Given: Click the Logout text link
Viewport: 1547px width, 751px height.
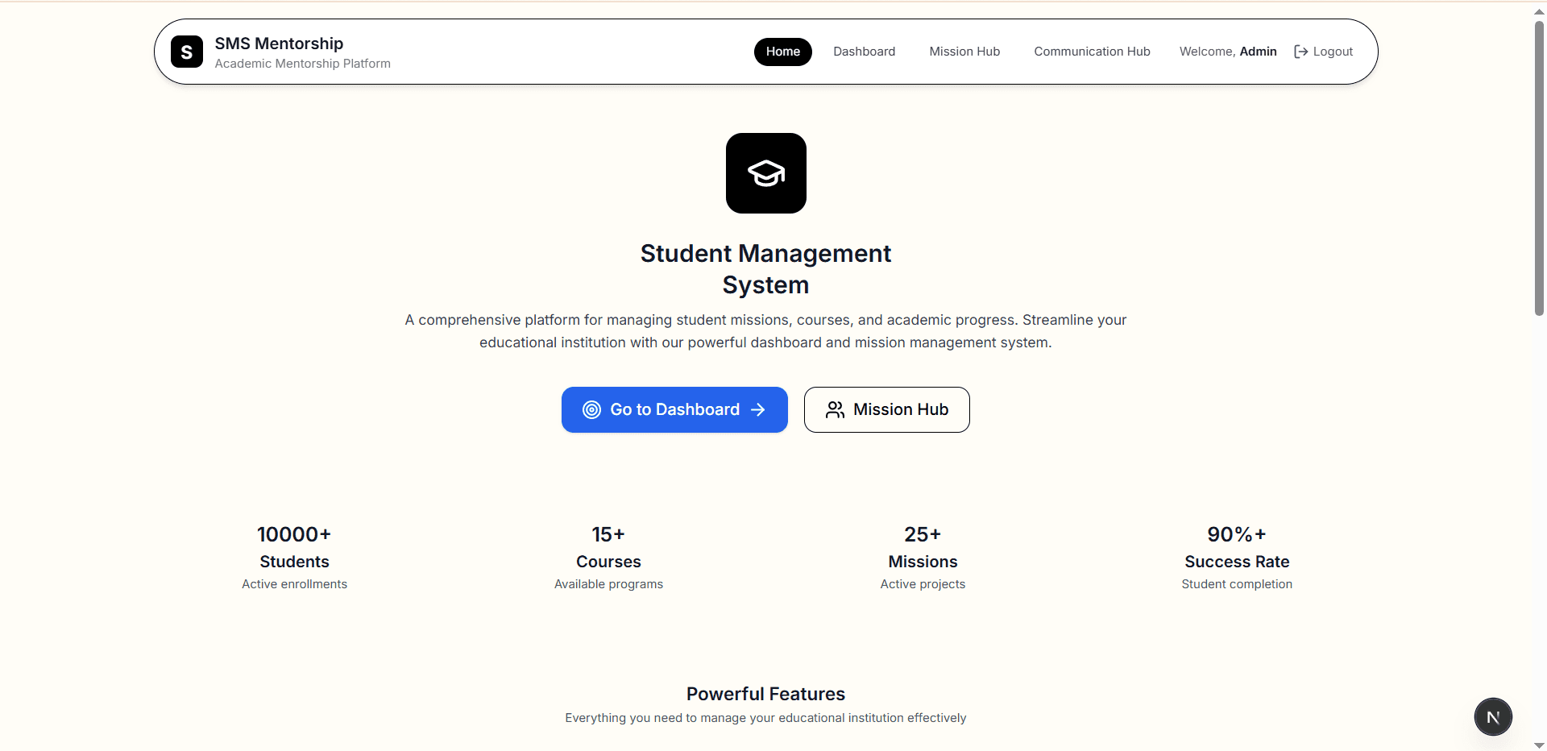Looking at the screenshot, I should point(1333,52).
